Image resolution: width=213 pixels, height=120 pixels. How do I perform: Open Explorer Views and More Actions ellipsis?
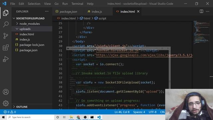47,11
